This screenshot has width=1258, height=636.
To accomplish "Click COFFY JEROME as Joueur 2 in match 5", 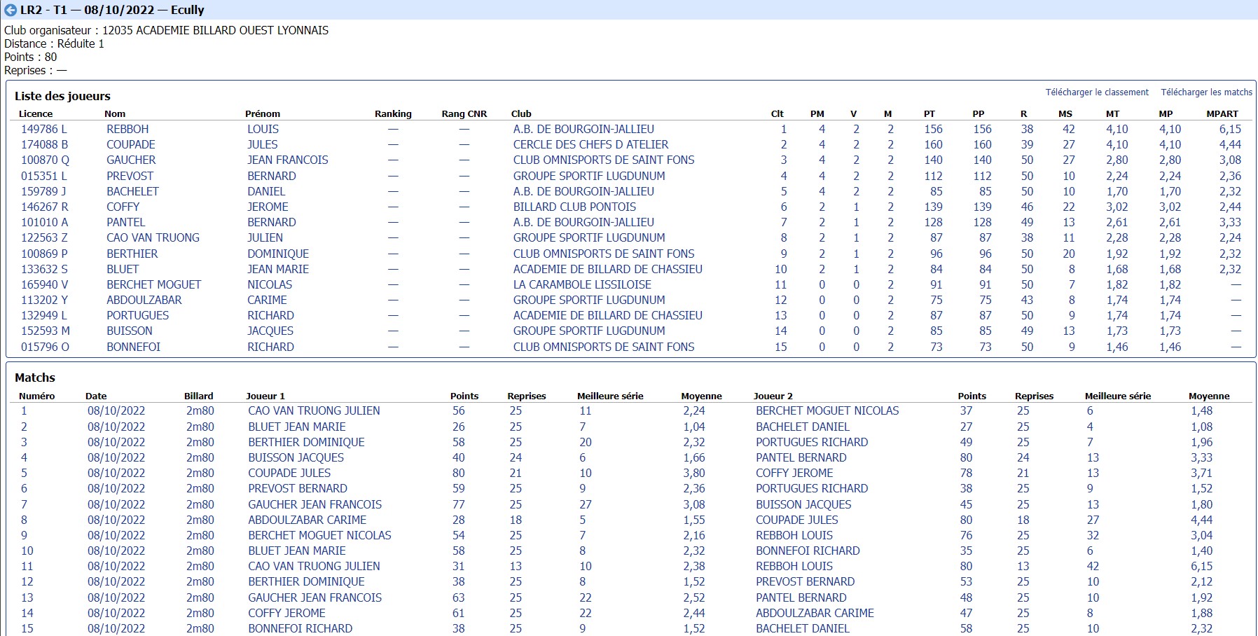I will pos(794,473).
